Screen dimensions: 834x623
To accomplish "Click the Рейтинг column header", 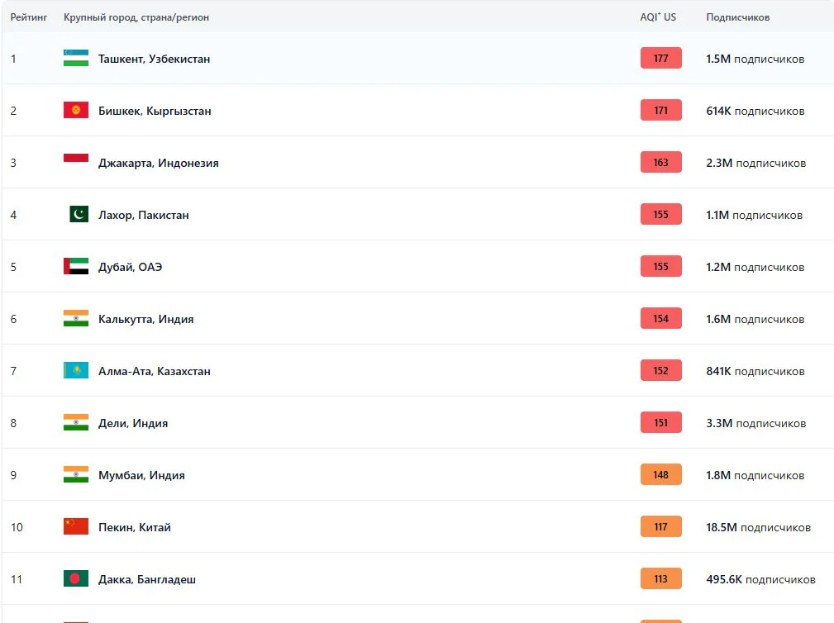I will [x=29, y=17].
